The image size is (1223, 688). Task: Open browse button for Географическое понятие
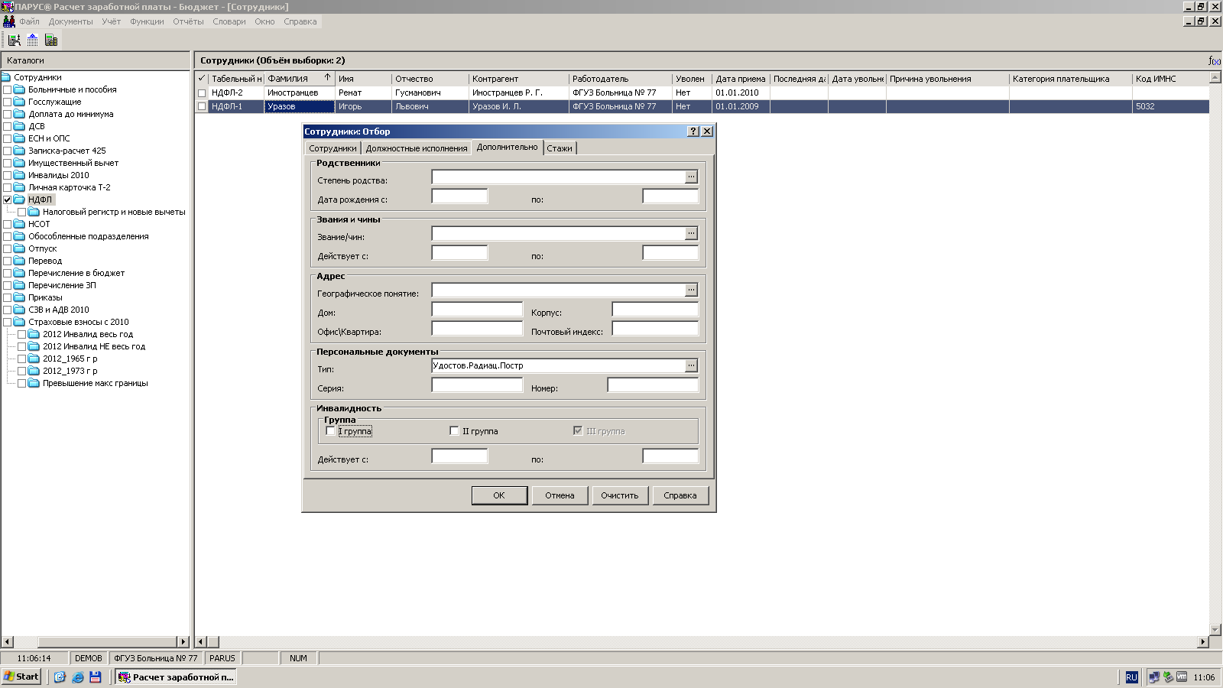click(x=691, y=290)
